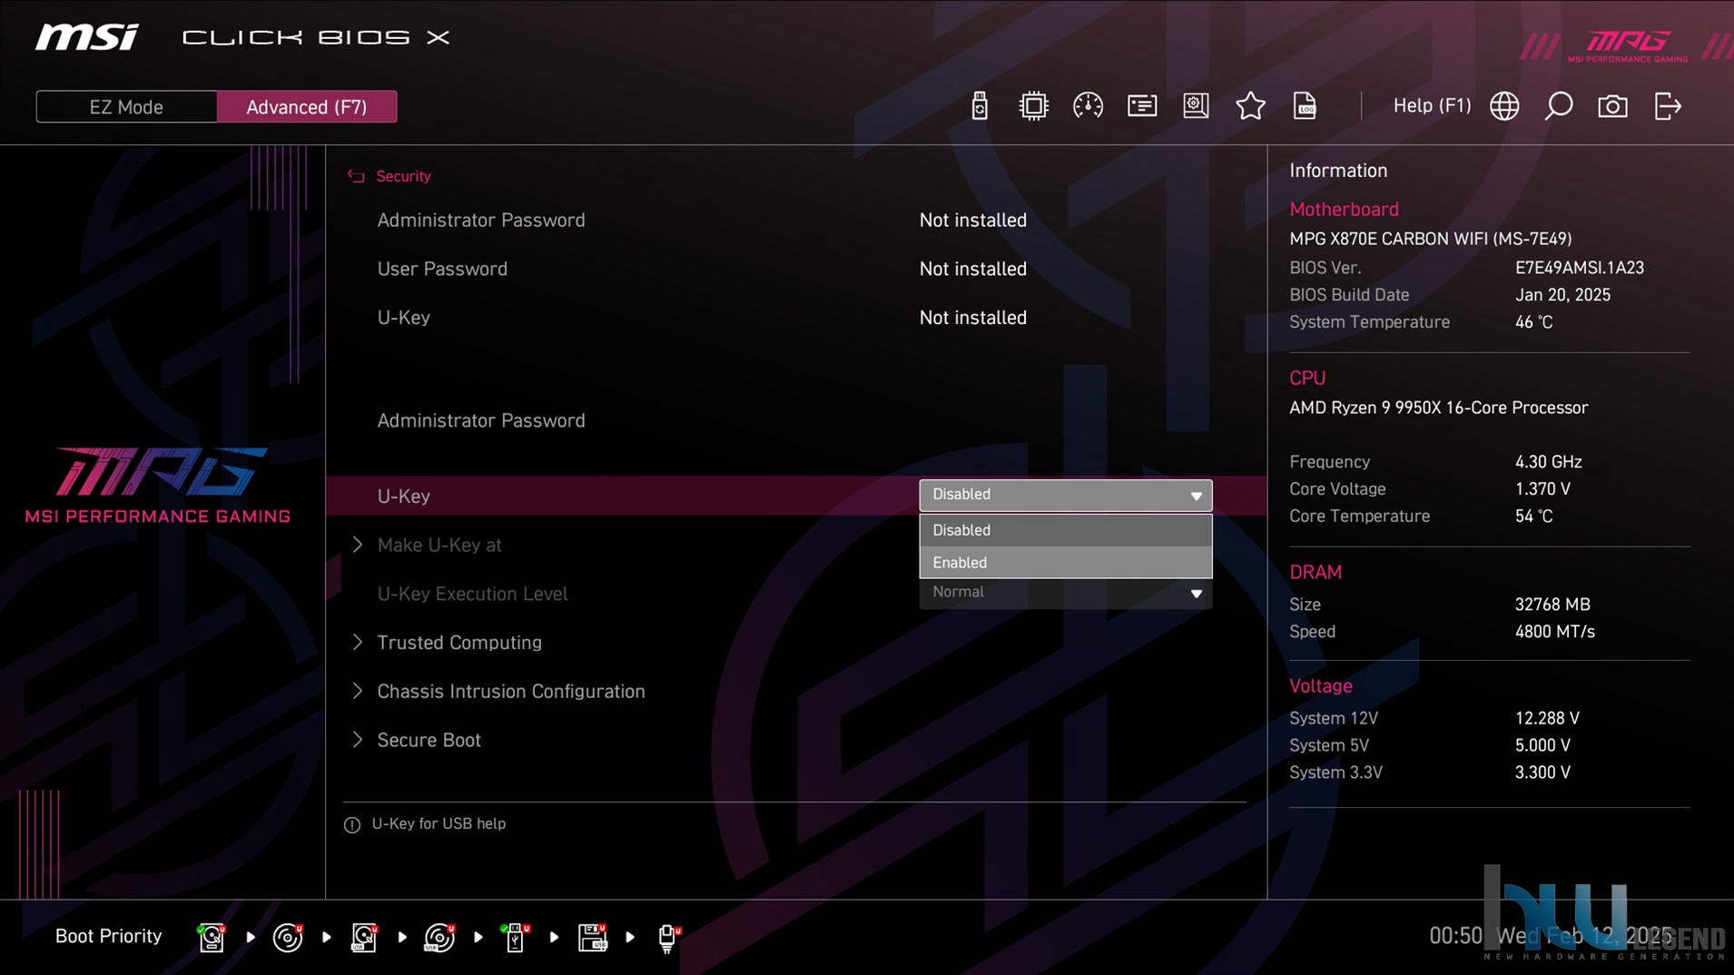Open the LOG file icon
This screenshot has height=975, width=1734.
(x=1305, y=106)
